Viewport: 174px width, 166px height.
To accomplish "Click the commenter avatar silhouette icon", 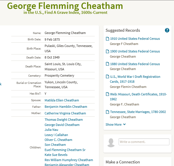I will [x=111, y=143].
